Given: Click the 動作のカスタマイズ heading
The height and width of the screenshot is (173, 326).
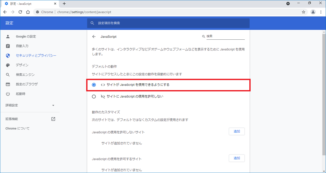Looking at the screenshot, I should tap(106, 112).
